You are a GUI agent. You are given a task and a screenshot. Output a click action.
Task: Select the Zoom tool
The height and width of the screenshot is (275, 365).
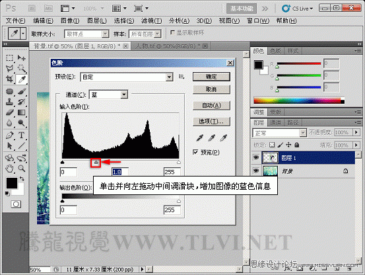21,169
